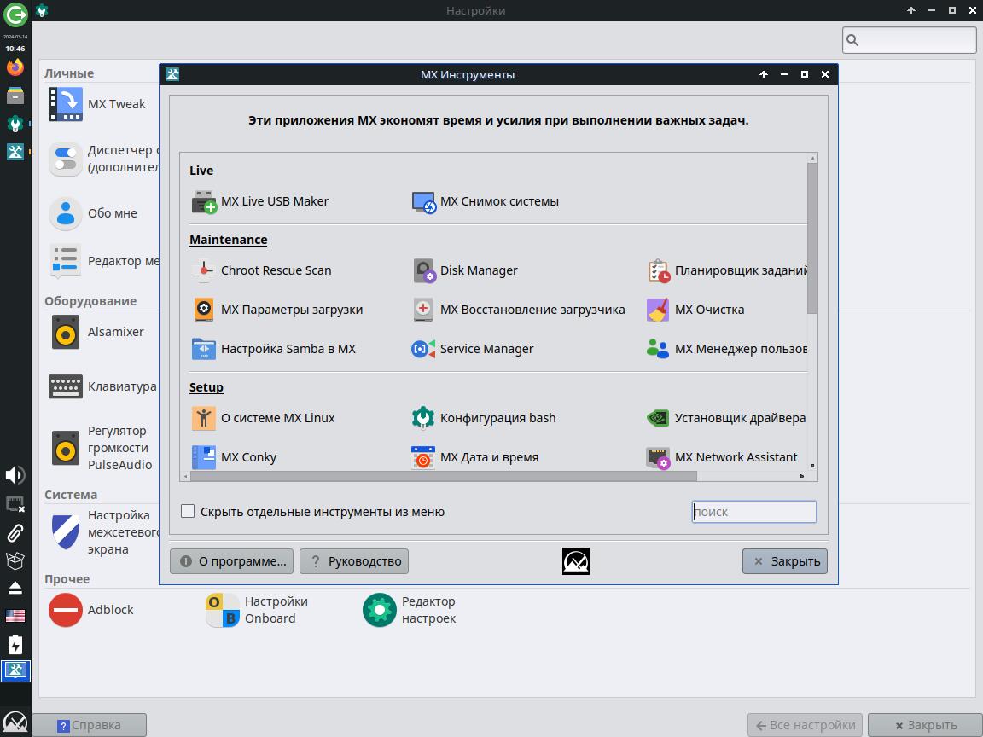Open the Руководство manual
Viewport: 983px width, 737px height.
(354, 561)
